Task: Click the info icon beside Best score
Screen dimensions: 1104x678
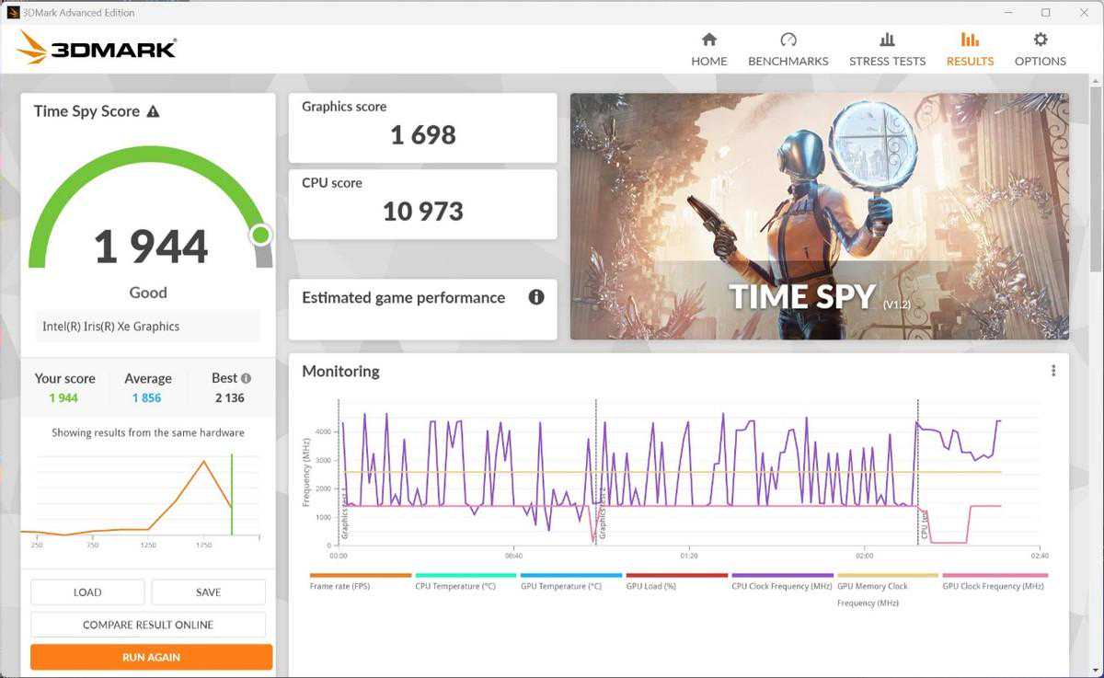Action: (246, 378)
